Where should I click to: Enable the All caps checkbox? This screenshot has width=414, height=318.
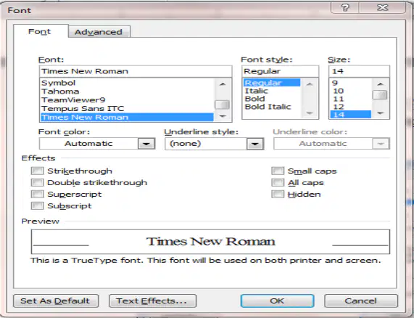tap(278, 183)
